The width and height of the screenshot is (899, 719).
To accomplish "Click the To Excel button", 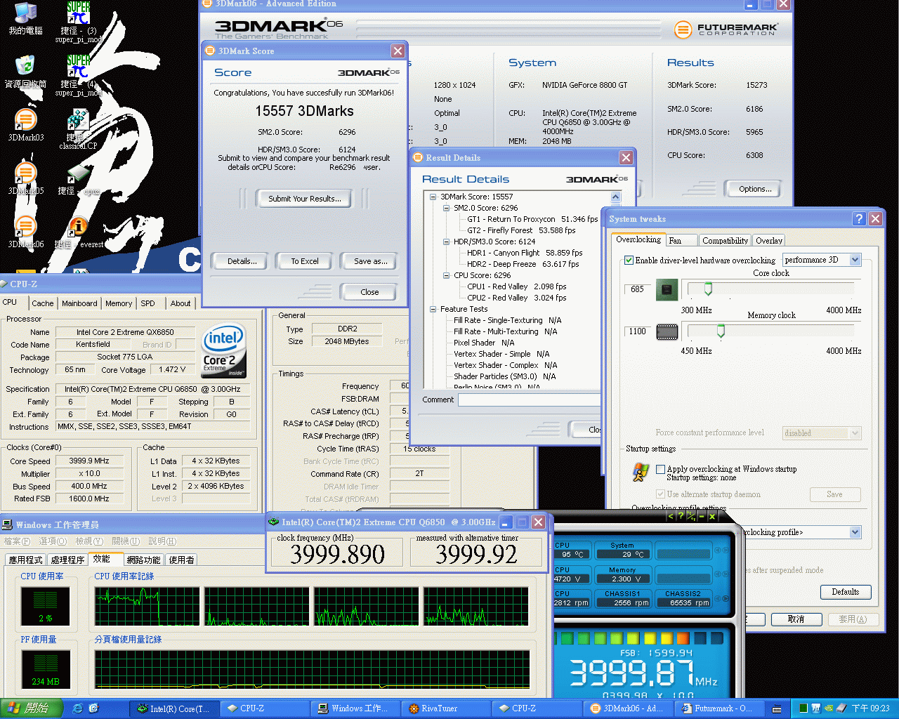I will pos(305,261).
